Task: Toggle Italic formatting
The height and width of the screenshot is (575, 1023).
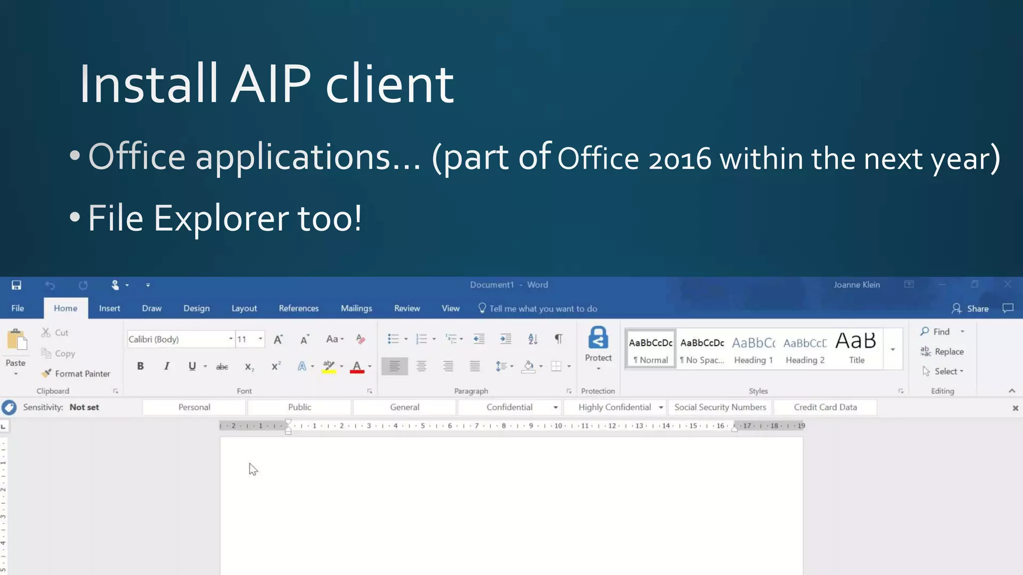Action: [166, 366]
